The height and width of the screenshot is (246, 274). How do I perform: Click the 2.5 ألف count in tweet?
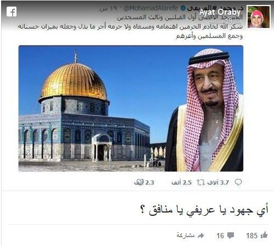pyautogui.click(x=181, y=182)
